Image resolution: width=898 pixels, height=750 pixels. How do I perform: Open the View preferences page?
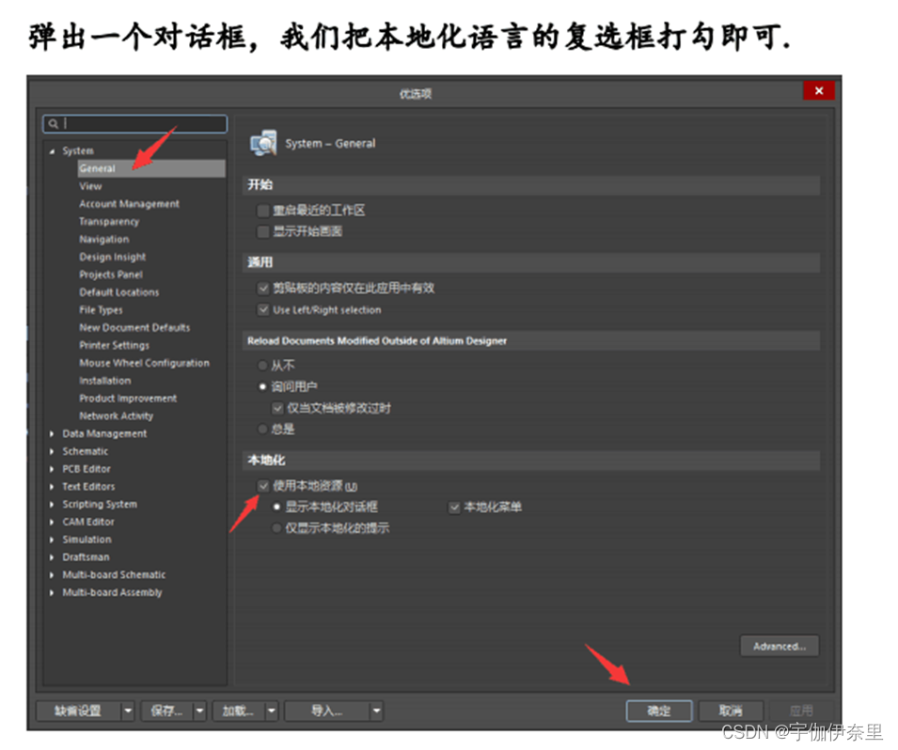point(90,186)
